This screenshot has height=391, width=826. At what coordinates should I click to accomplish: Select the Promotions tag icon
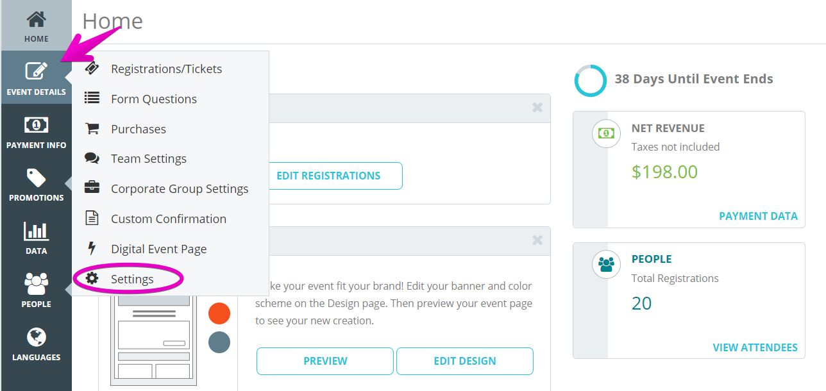click(x=36, y=178)
